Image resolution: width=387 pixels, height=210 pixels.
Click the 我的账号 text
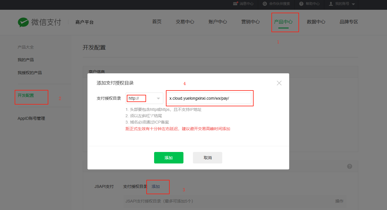[x=342, y=4]
